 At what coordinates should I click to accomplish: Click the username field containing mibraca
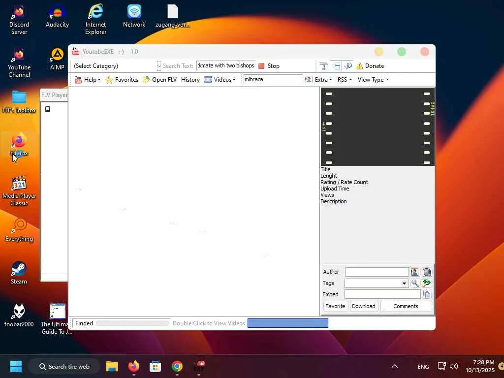[273, 79]
